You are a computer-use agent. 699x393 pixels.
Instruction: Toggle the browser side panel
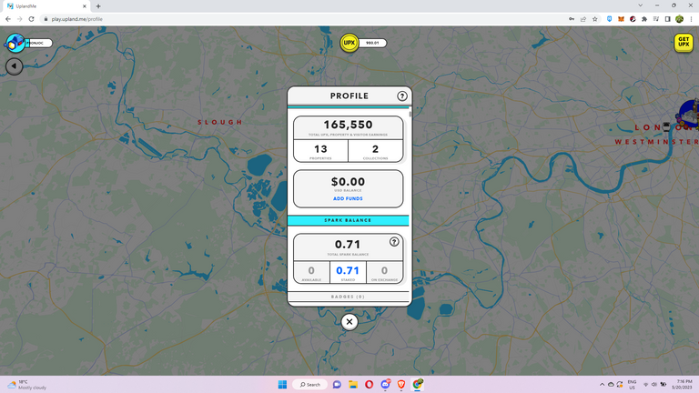tap(667, 19)
